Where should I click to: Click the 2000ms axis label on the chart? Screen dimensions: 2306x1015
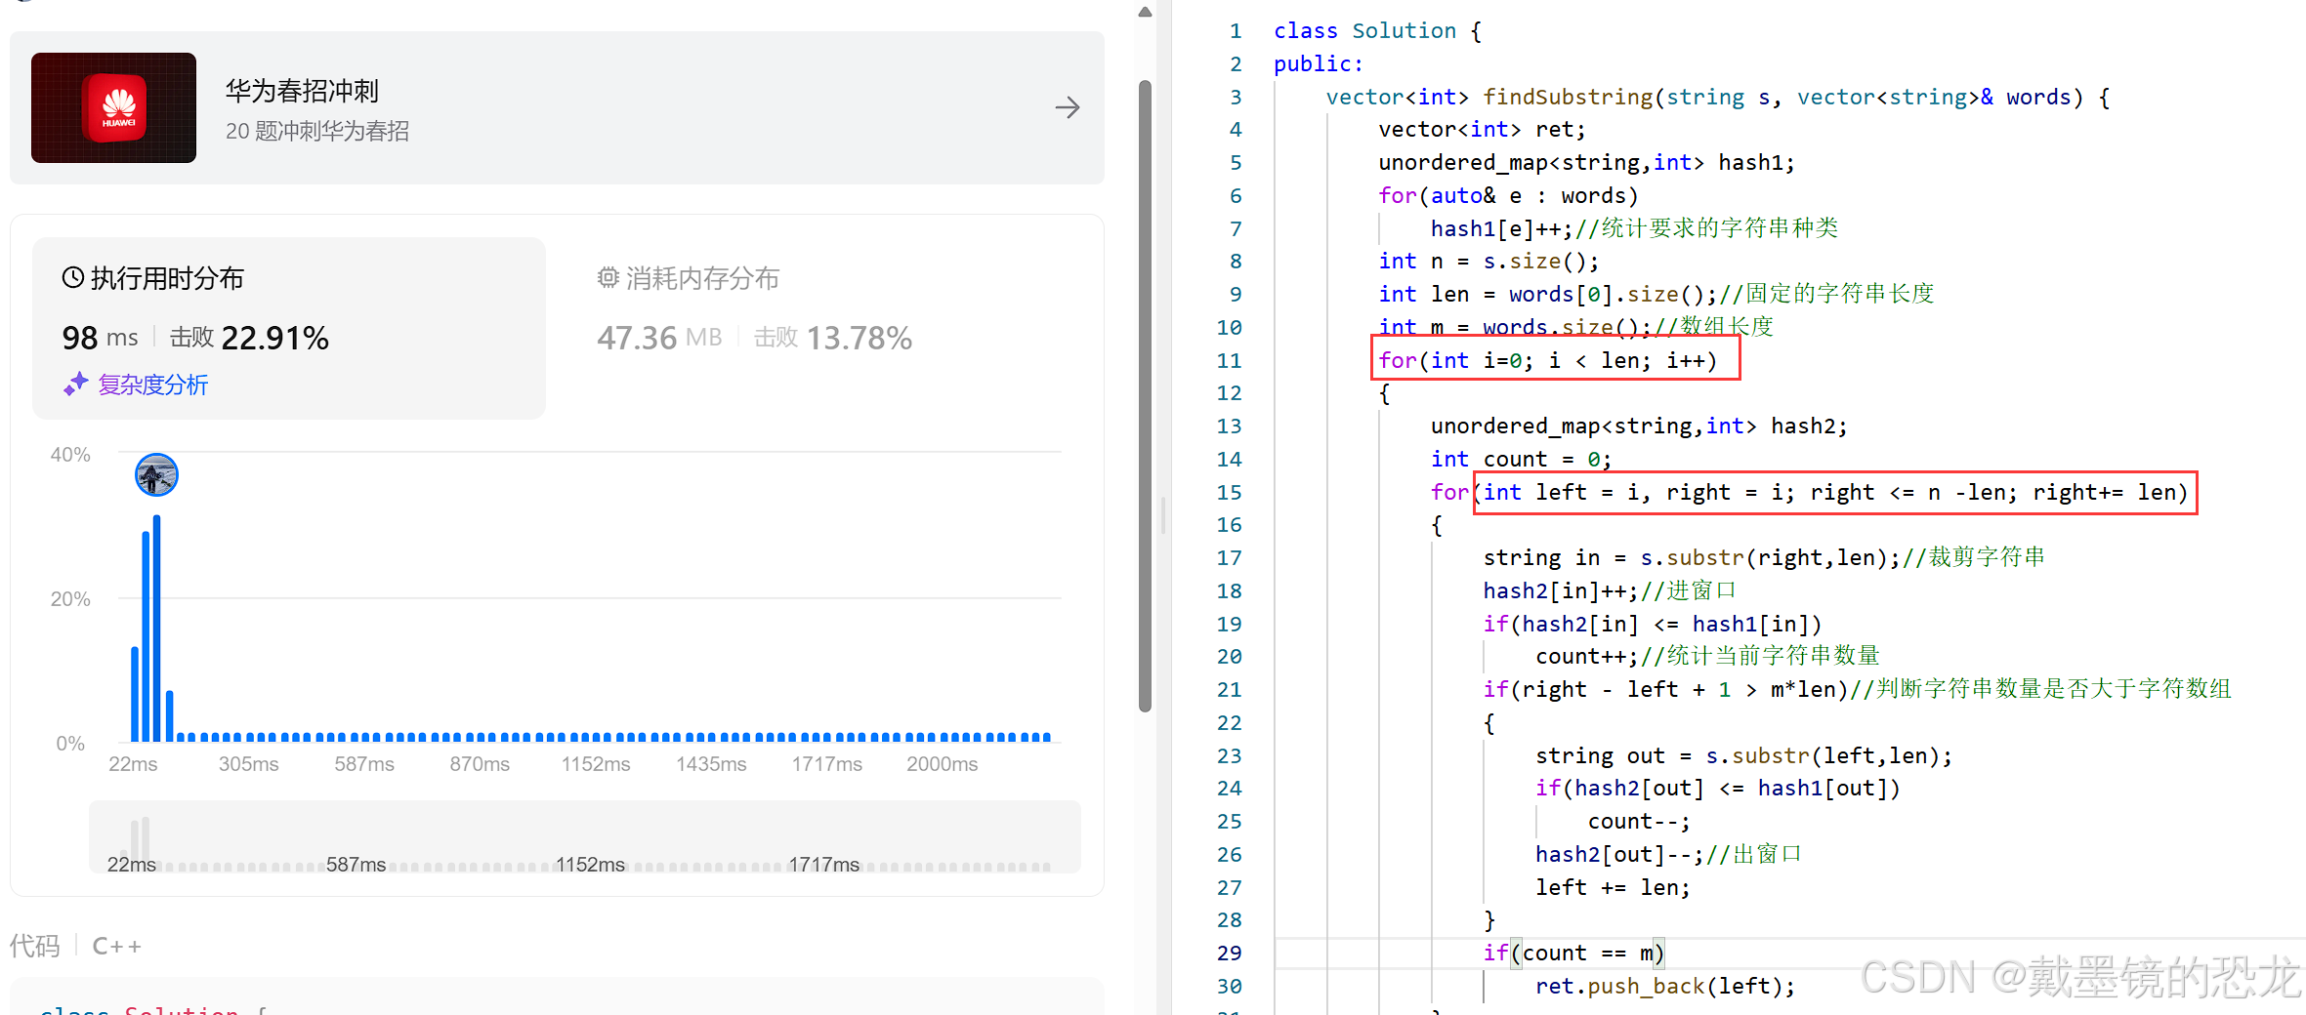coord(942,764)
